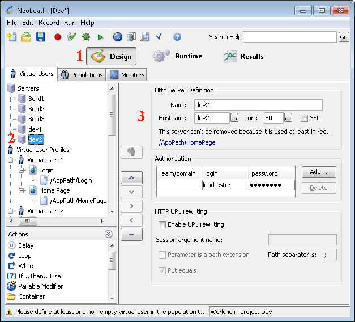Open the /AppPath/HomePage link
The image size is (355, 322).
(x=187, y=142)
